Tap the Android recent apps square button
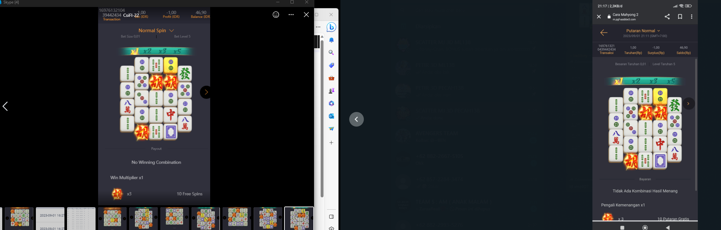Screen dimensions: 721x230 click(x=622, y=228)
